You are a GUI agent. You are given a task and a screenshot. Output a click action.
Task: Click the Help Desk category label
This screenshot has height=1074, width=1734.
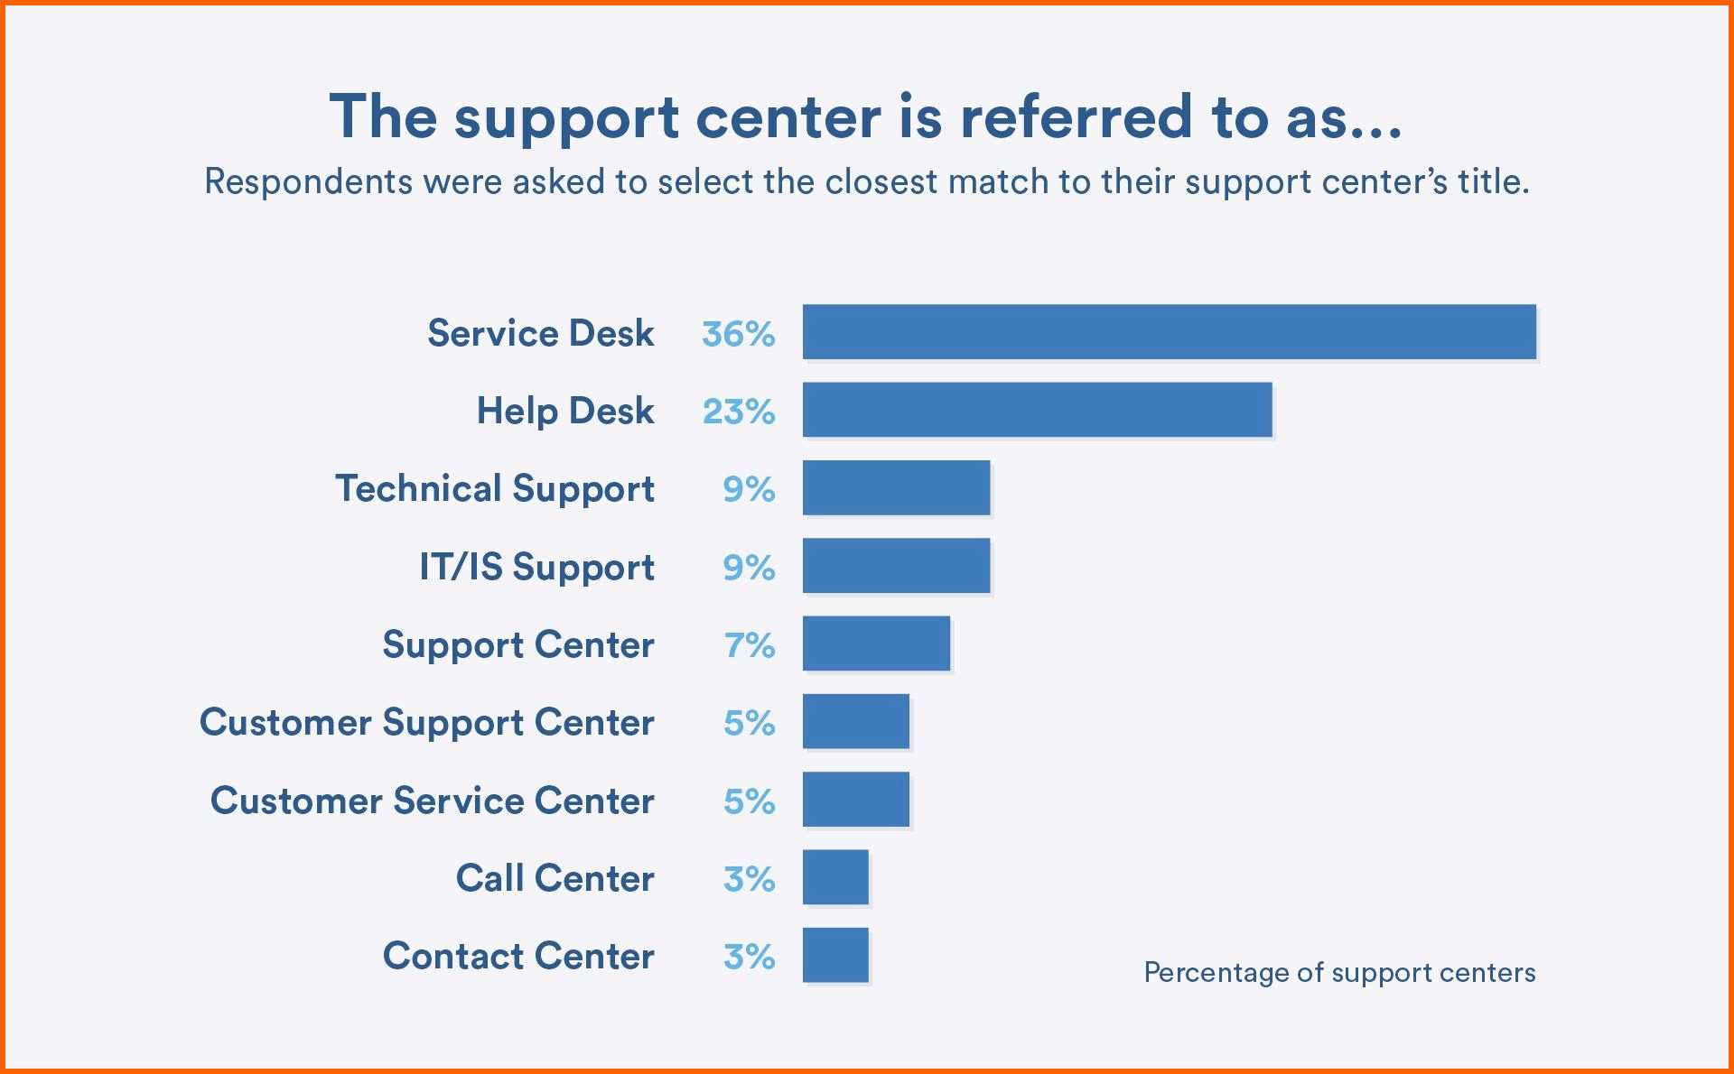pyautogui.click(x=565, y=411)
